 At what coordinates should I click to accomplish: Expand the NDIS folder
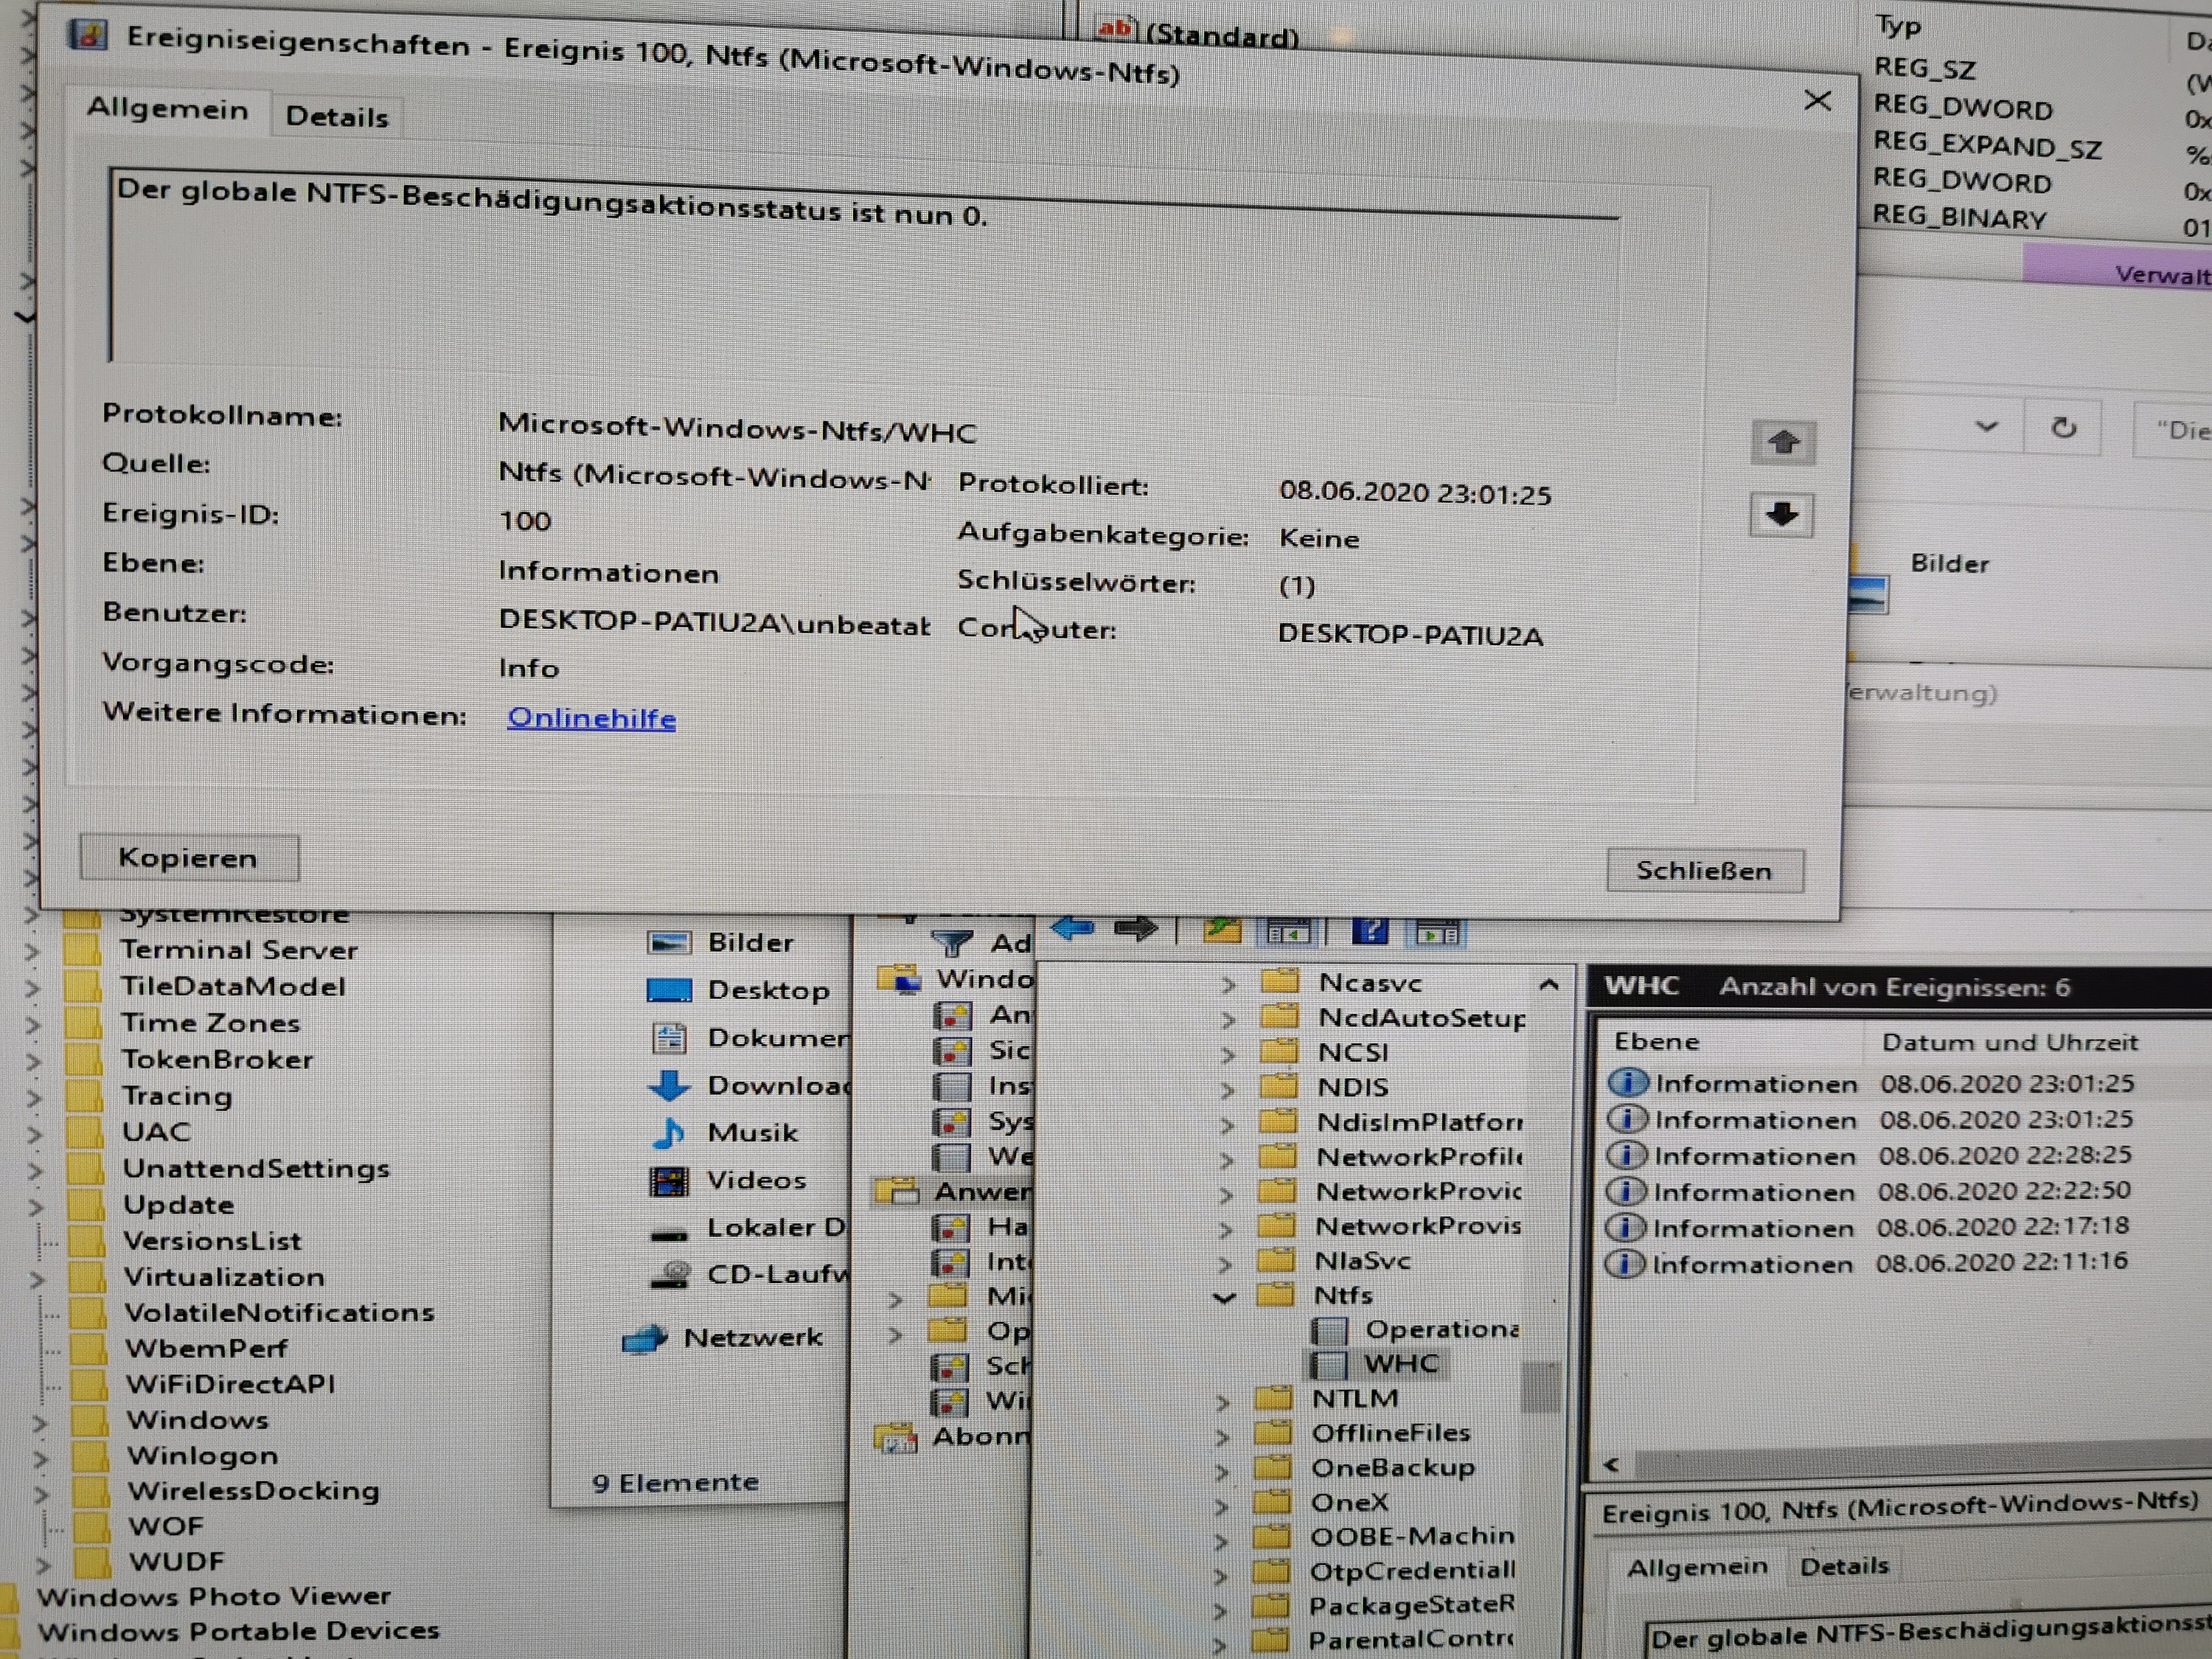[1227, 1089]
